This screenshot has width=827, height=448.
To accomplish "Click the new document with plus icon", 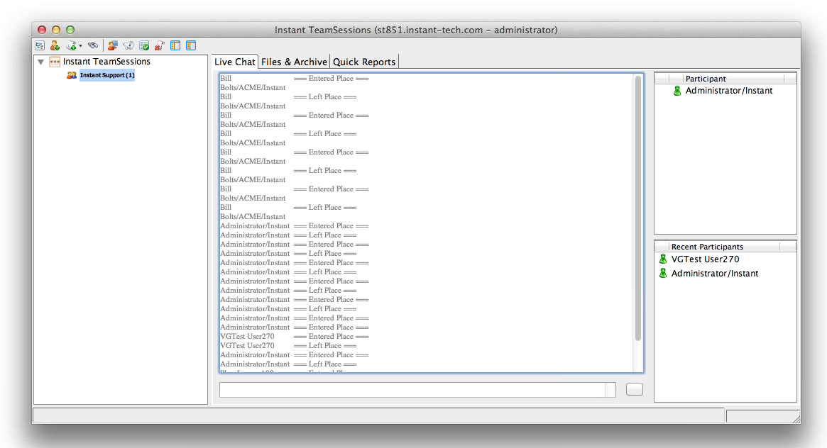I will pyautogui.click(x=71, y=46).
